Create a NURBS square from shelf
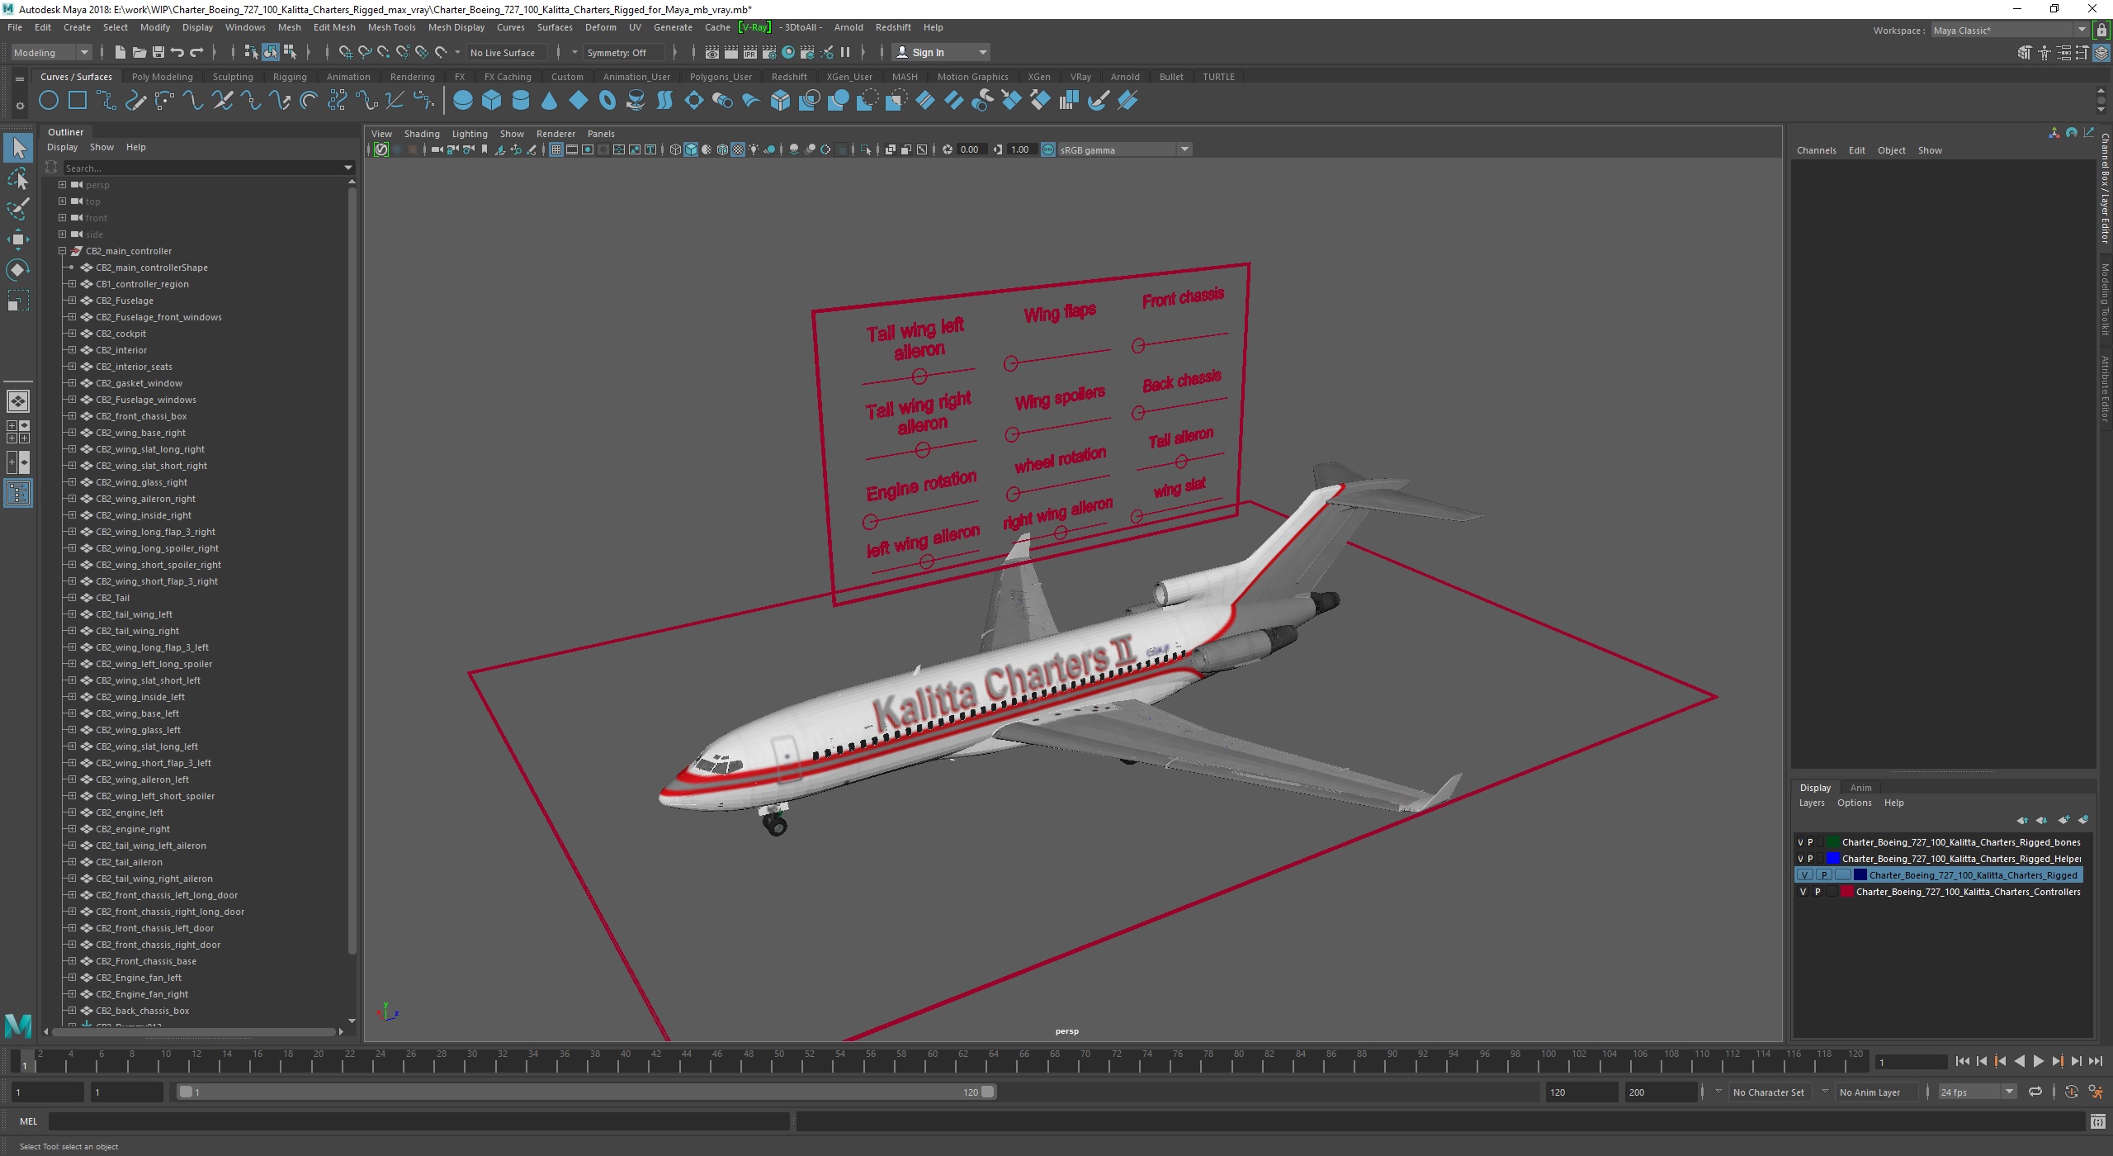Screen dimensions: 2113x1156 [x=78, y=101]
